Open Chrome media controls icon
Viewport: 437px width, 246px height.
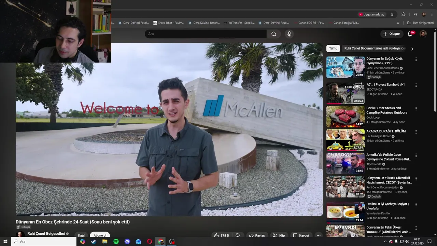coord(415,14)
